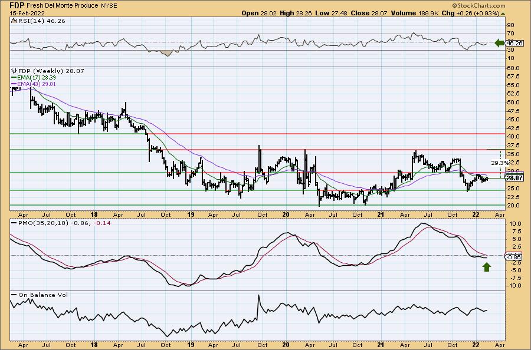Click the red -0.14 PMO signal value
Screen dimensions: 531x350
click(x=103, y=223)
